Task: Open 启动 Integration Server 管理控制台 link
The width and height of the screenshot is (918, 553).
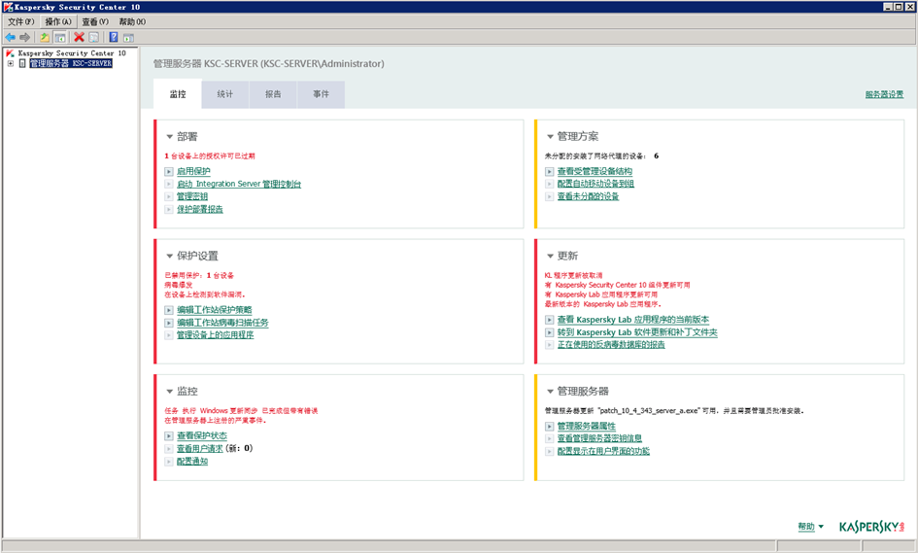Action: click(x=239, y=184)
